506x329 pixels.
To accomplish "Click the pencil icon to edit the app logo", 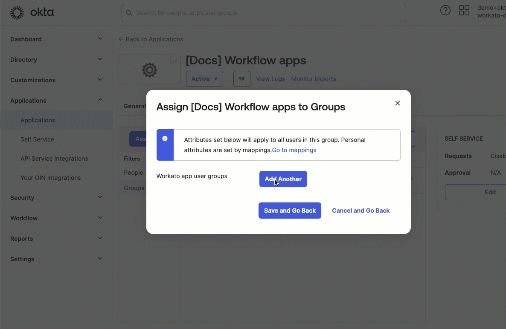I will click(174, 60).
